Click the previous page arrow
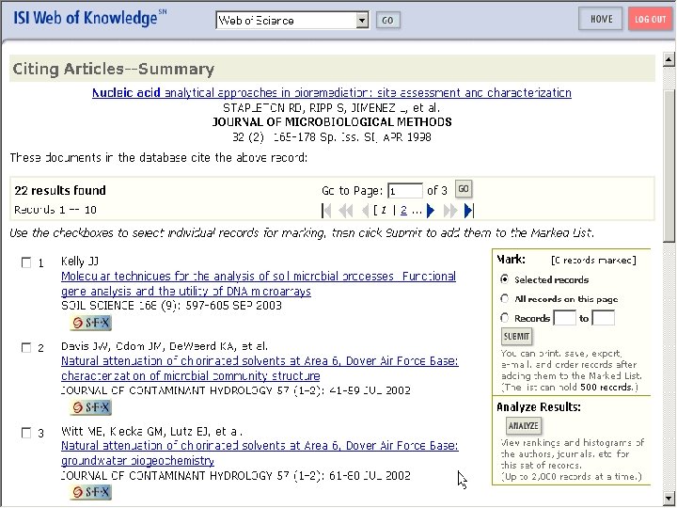The image size is (677, 508). pyautogui.click(x=365, y=211)
